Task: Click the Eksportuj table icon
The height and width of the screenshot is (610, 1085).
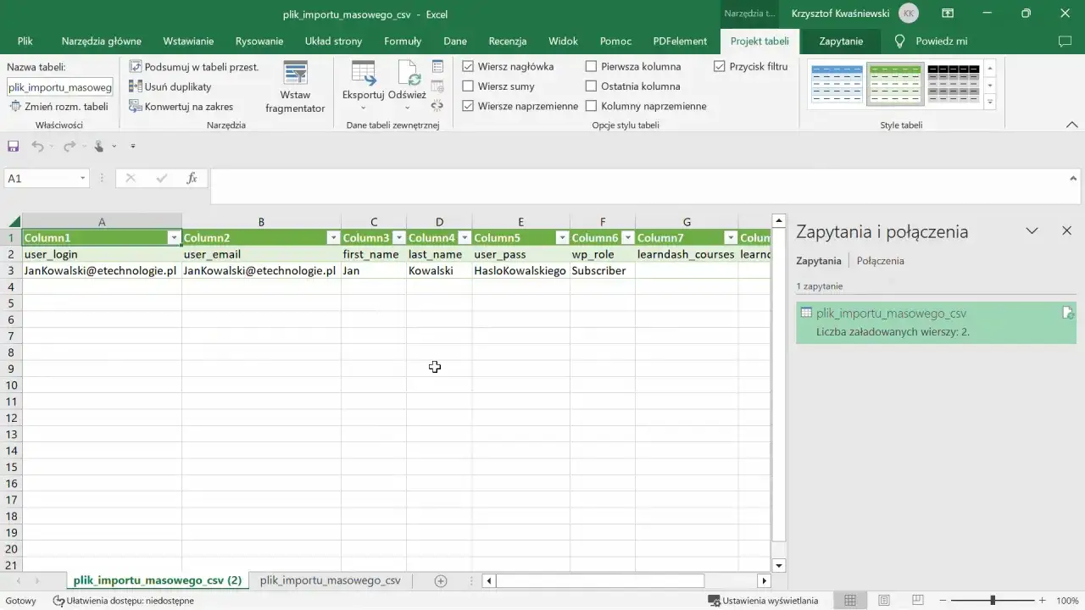Action: click(363, 73)
